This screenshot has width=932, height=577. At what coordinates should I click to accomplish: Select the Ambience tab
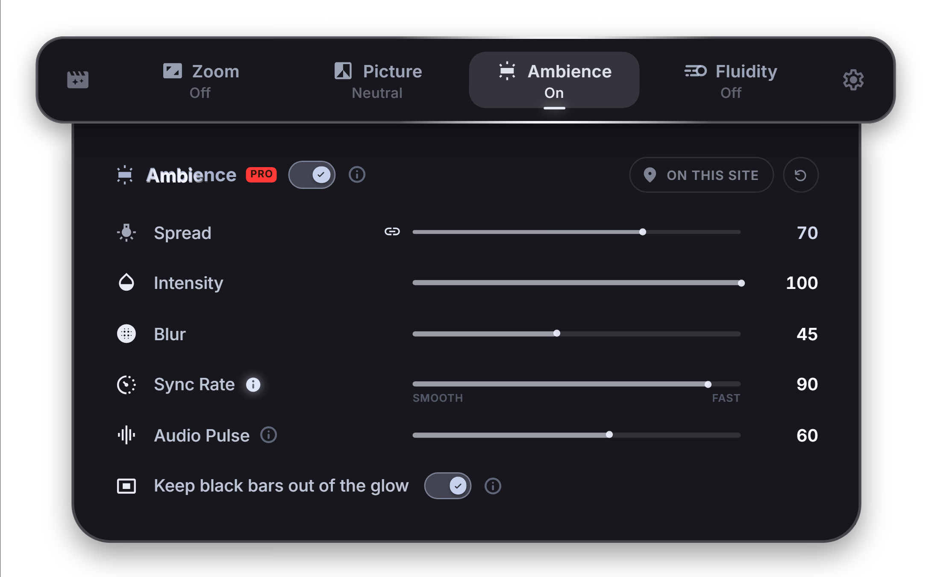(x=554, y=80)
